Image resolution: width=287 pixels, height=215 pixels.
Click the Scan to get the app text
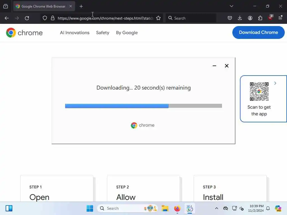pos(259,110)
